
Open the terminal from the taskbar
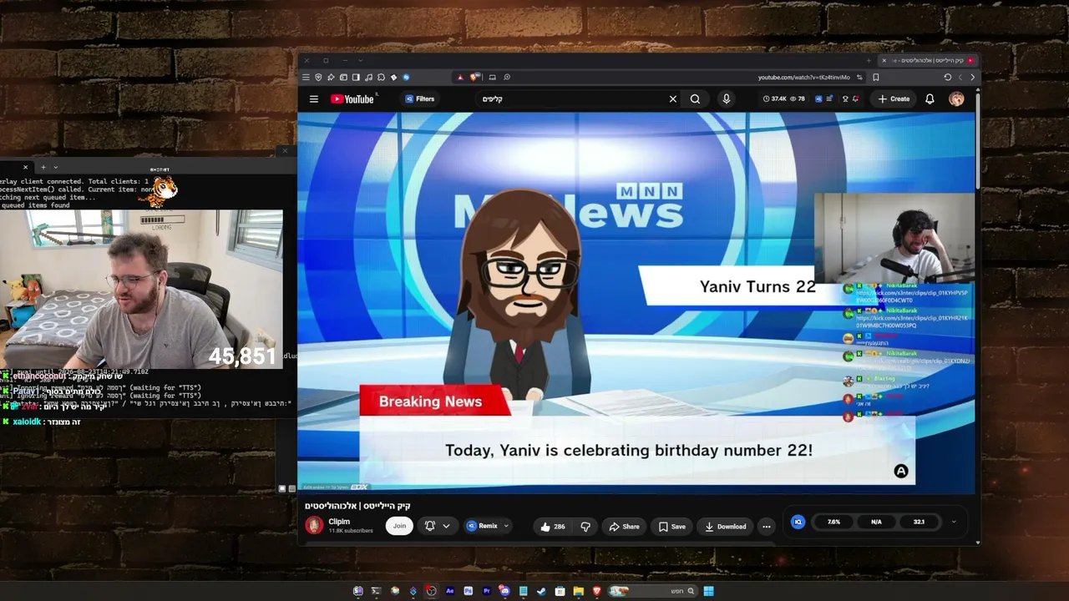click(x=376, y=591)
